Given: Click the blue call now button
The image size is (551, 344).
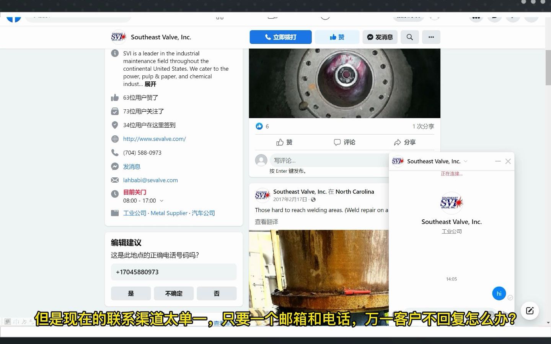Looking at the screenshot, I should [280, 37].
